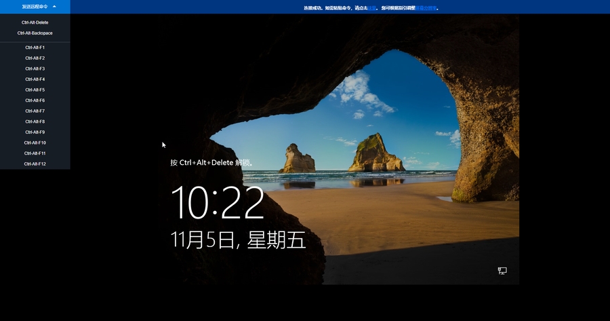Select the Ctrl-Alt-F2 menu entry
610x321 pixels.
pos(35,58)
